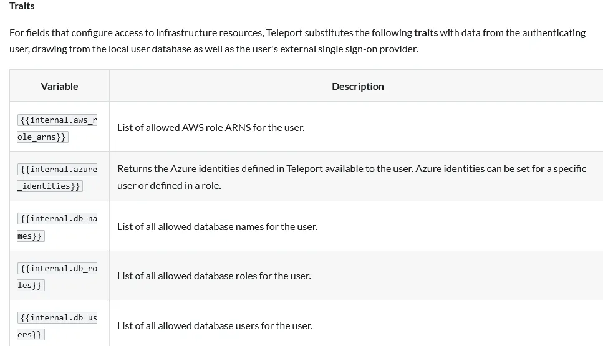This screenshot has width=603, height=346.
Task: Click the Traits section heading
Action: click(22, 6)
